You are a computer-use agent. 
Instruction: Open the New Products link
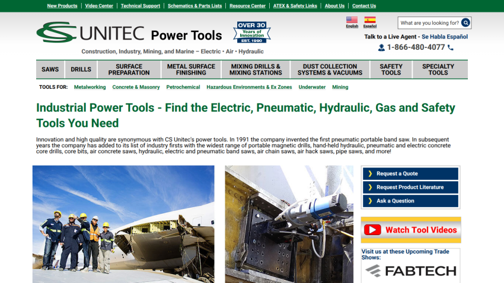[x=62, y=6]
